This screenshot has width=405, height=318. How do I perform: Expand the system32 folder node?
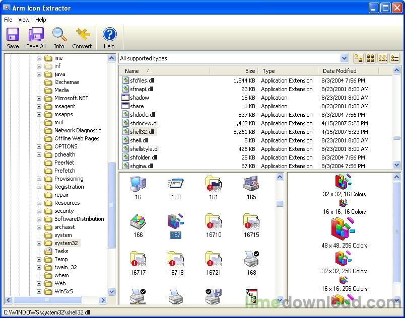tap(39, 243)
